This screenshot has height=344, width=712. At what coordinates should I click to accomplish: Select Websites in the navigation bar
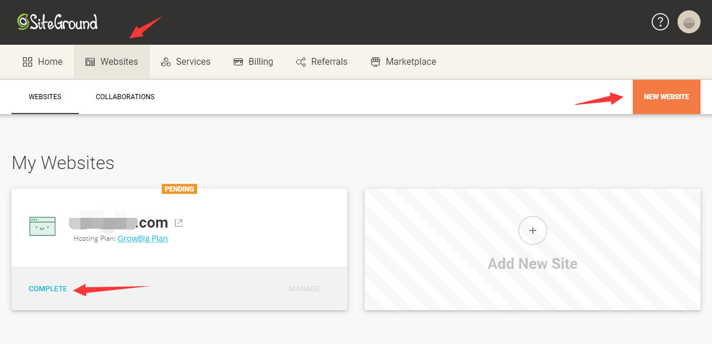pyautogui.click(x=112, y=62)
